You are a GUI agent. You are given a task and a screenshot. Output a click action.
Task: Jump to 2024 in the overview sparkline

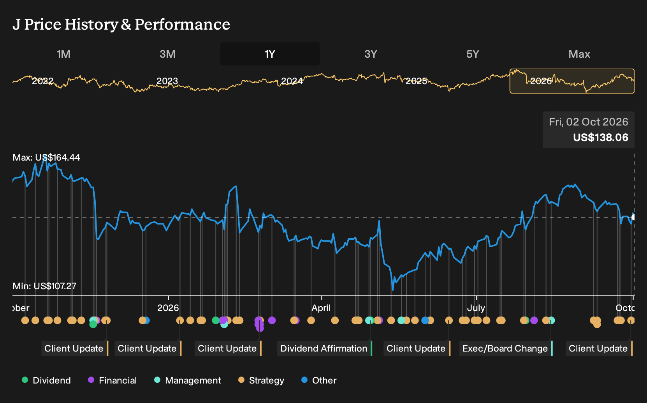pos(292,81)
